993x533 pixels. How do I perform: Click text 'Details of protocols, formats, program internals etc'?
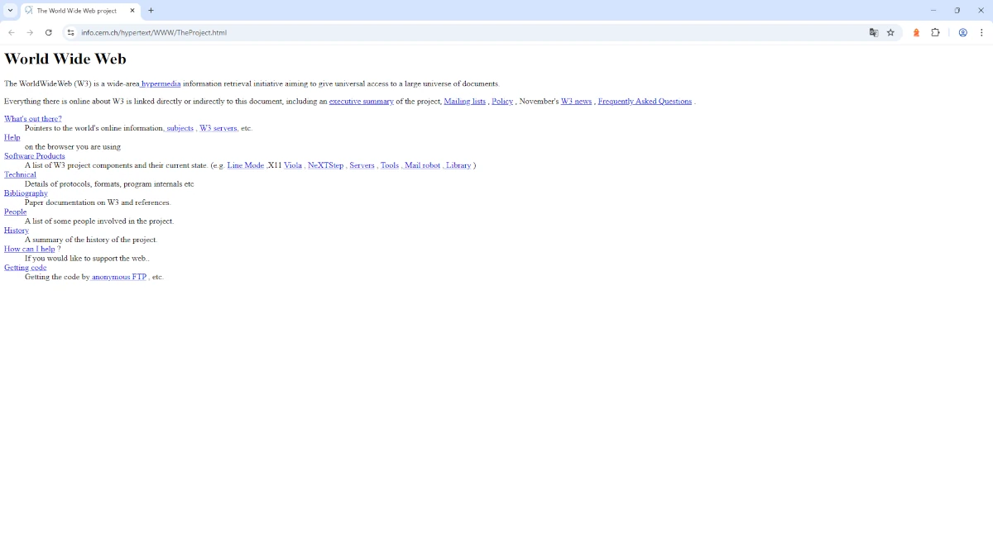click(109, 184)
